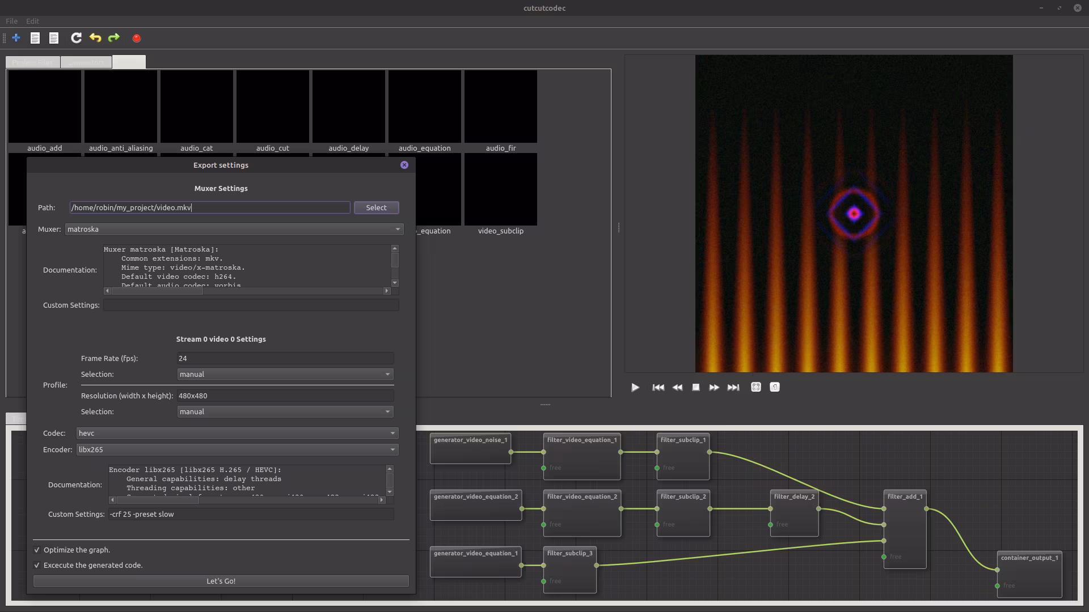Select the generator_video_noise_1 node
This screenshot has width=1089, height=612.
[x=470, y=448]
